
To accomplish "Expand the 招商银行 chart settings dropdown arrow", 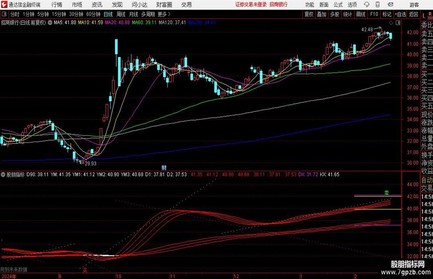I will [50, 22].
